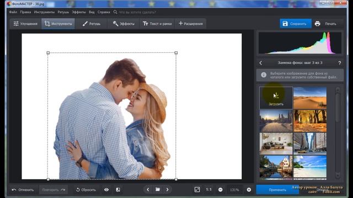Click the catalog scrollbar up arrow
This screenshot has width=353, height=198.
(338, 90)
